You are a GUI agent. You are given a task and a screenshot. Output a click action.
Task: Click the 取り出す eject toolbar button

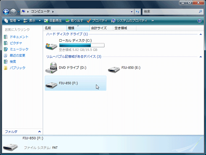click(x=74, y=21)
